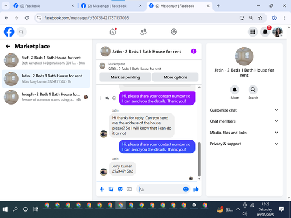Expand the Privacy & support section
Screen dimensions: 291x218
pyautogui.click(x=244, y=144)
